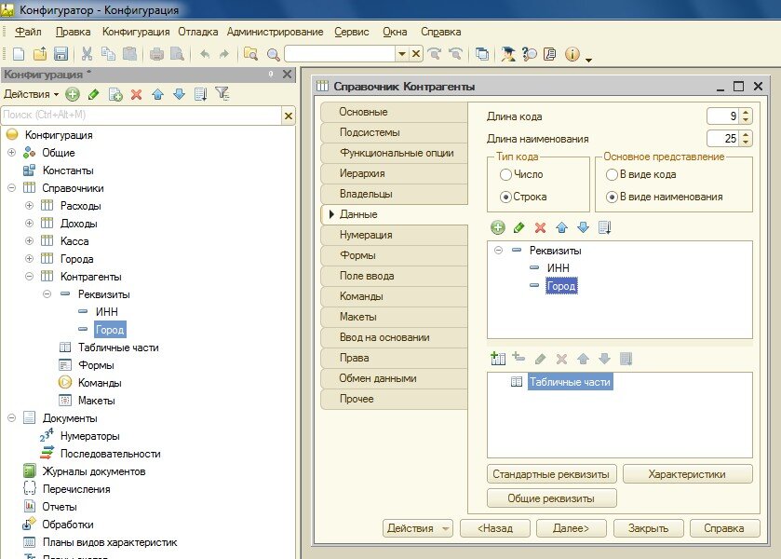Select Журналы документов in configuration tree
Viewport: 781px width, 559px height.
[94, 471]
